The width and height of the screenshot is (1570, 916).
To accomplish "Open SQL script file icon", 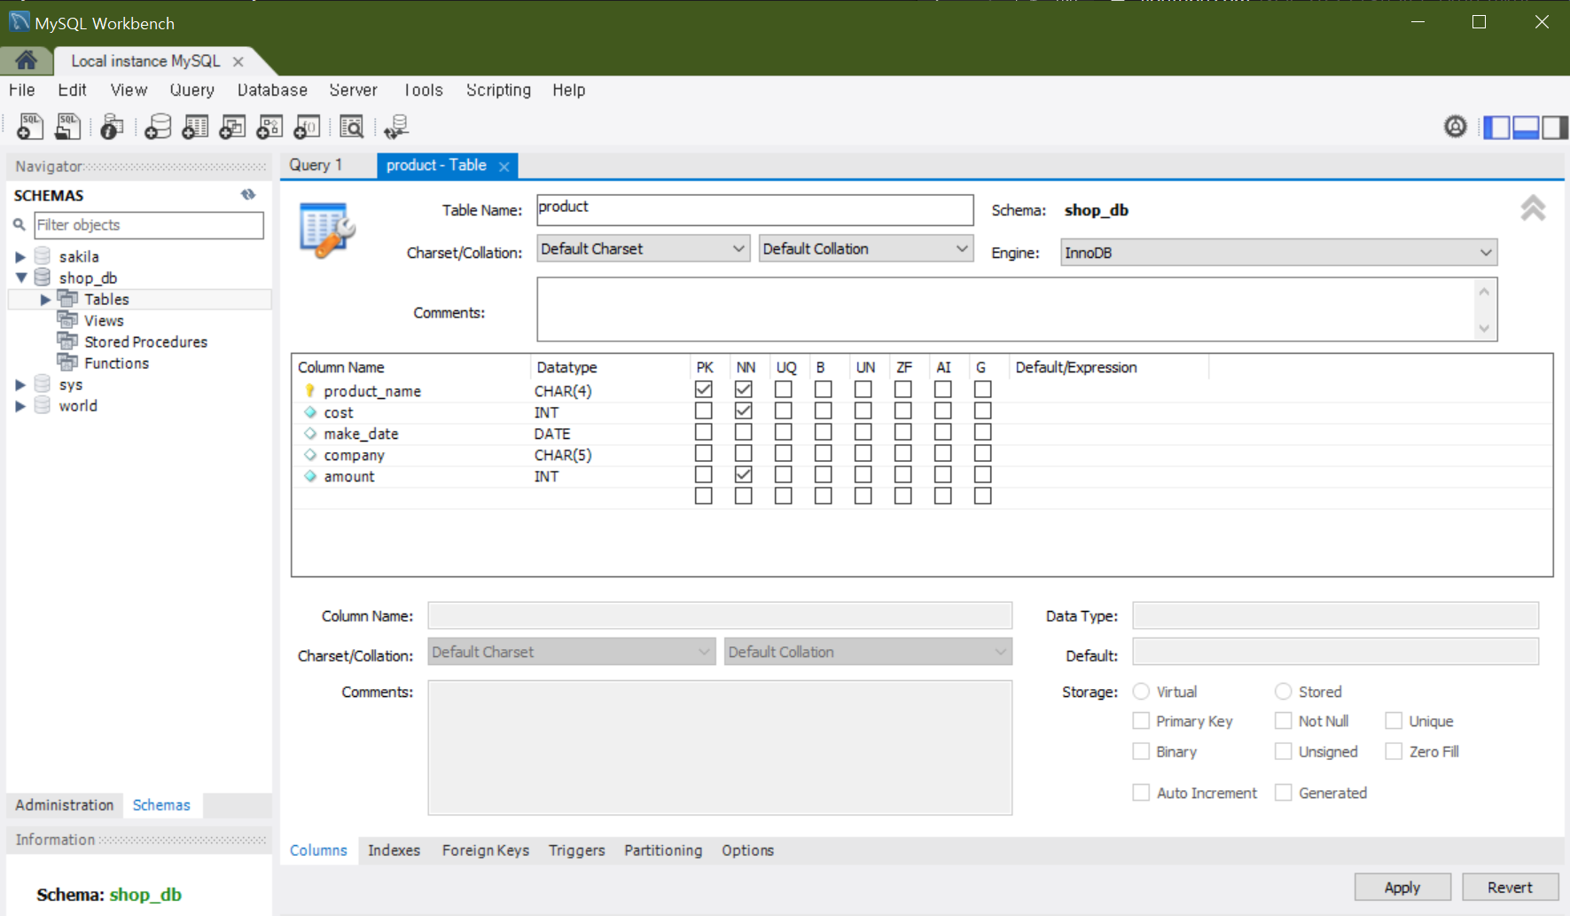I will coord(67,127).
